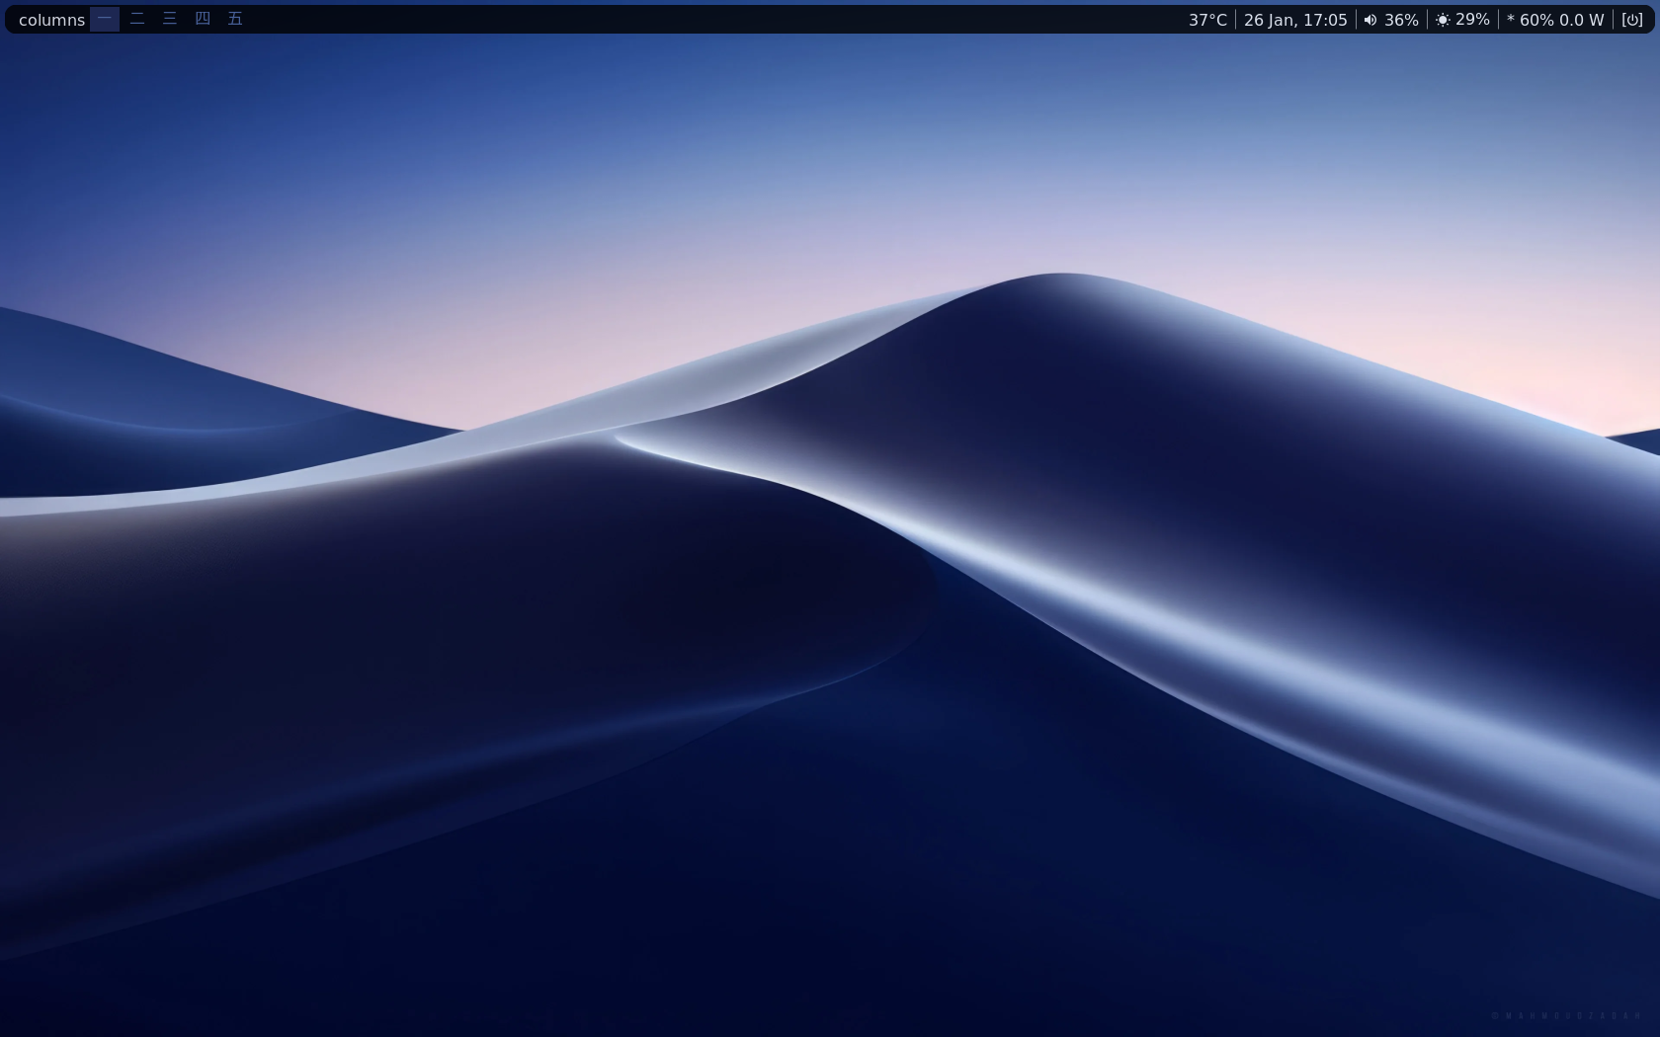Click the 'columns' layout indicator

[x=51, y=20]
